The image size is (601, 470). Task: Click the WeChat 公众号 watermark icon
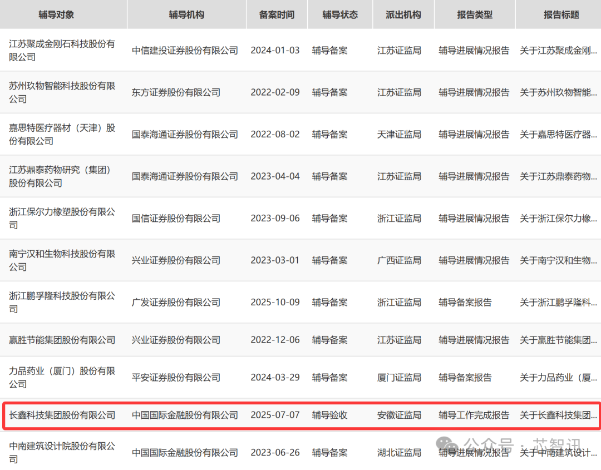click(x=449, y=445)
